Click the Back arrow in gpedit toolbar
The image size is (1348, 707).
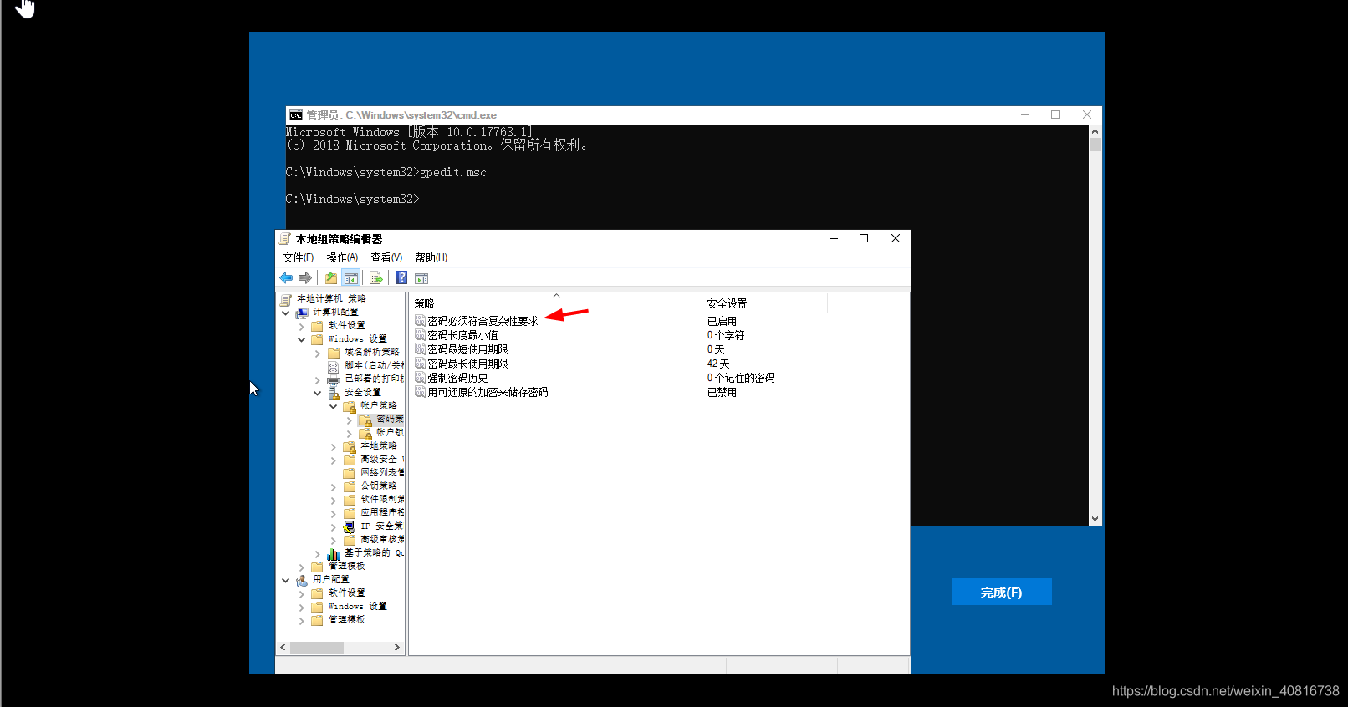pyautogui.click(x=286, y=278)
